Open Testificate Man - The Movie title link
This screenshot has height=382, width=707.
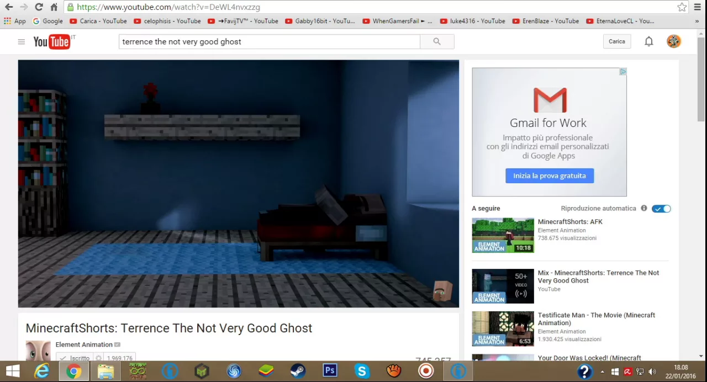[597, 319]
